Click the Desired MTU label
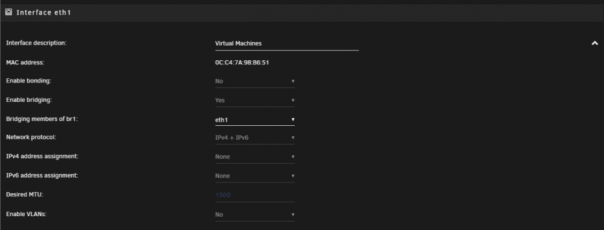This screenshot has width=604, height=230. point(25,194)
